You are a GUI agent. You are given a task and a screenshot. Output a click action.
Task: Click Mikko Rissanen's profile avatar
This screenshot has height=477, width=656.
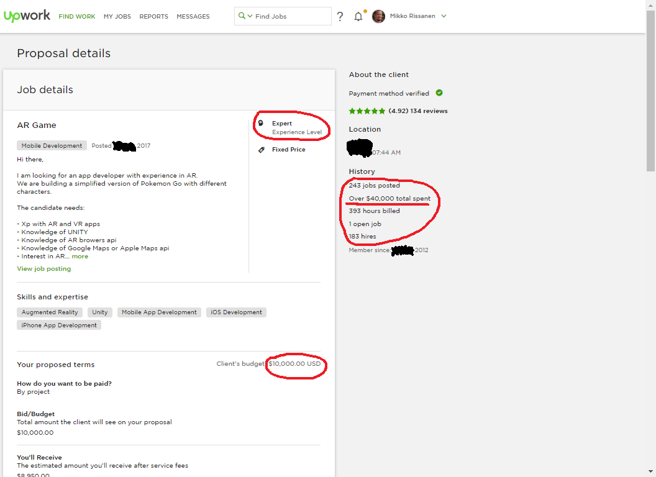378,16
